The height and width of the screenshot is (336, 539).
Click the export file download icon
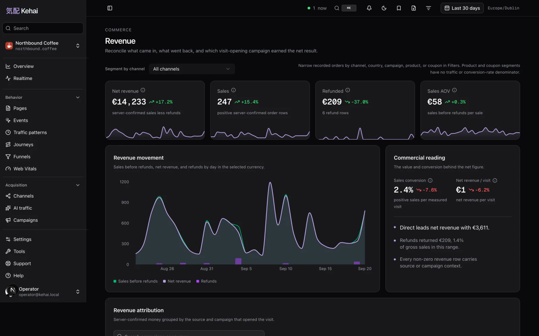414,8
